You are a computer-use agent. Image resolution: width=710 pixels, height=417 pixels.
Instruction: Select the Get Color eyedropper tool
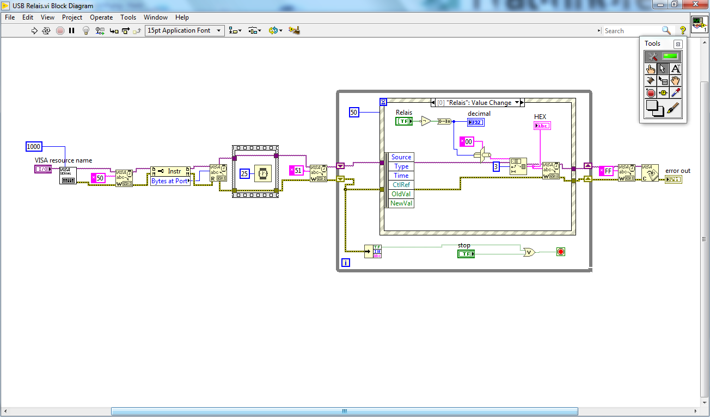pyautogui.click(x=675, y=92)
